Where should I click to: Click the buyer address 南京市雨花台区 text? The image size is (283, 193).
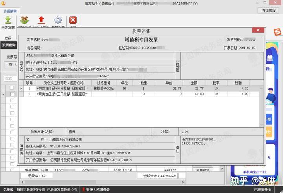[x=96, y=69]
